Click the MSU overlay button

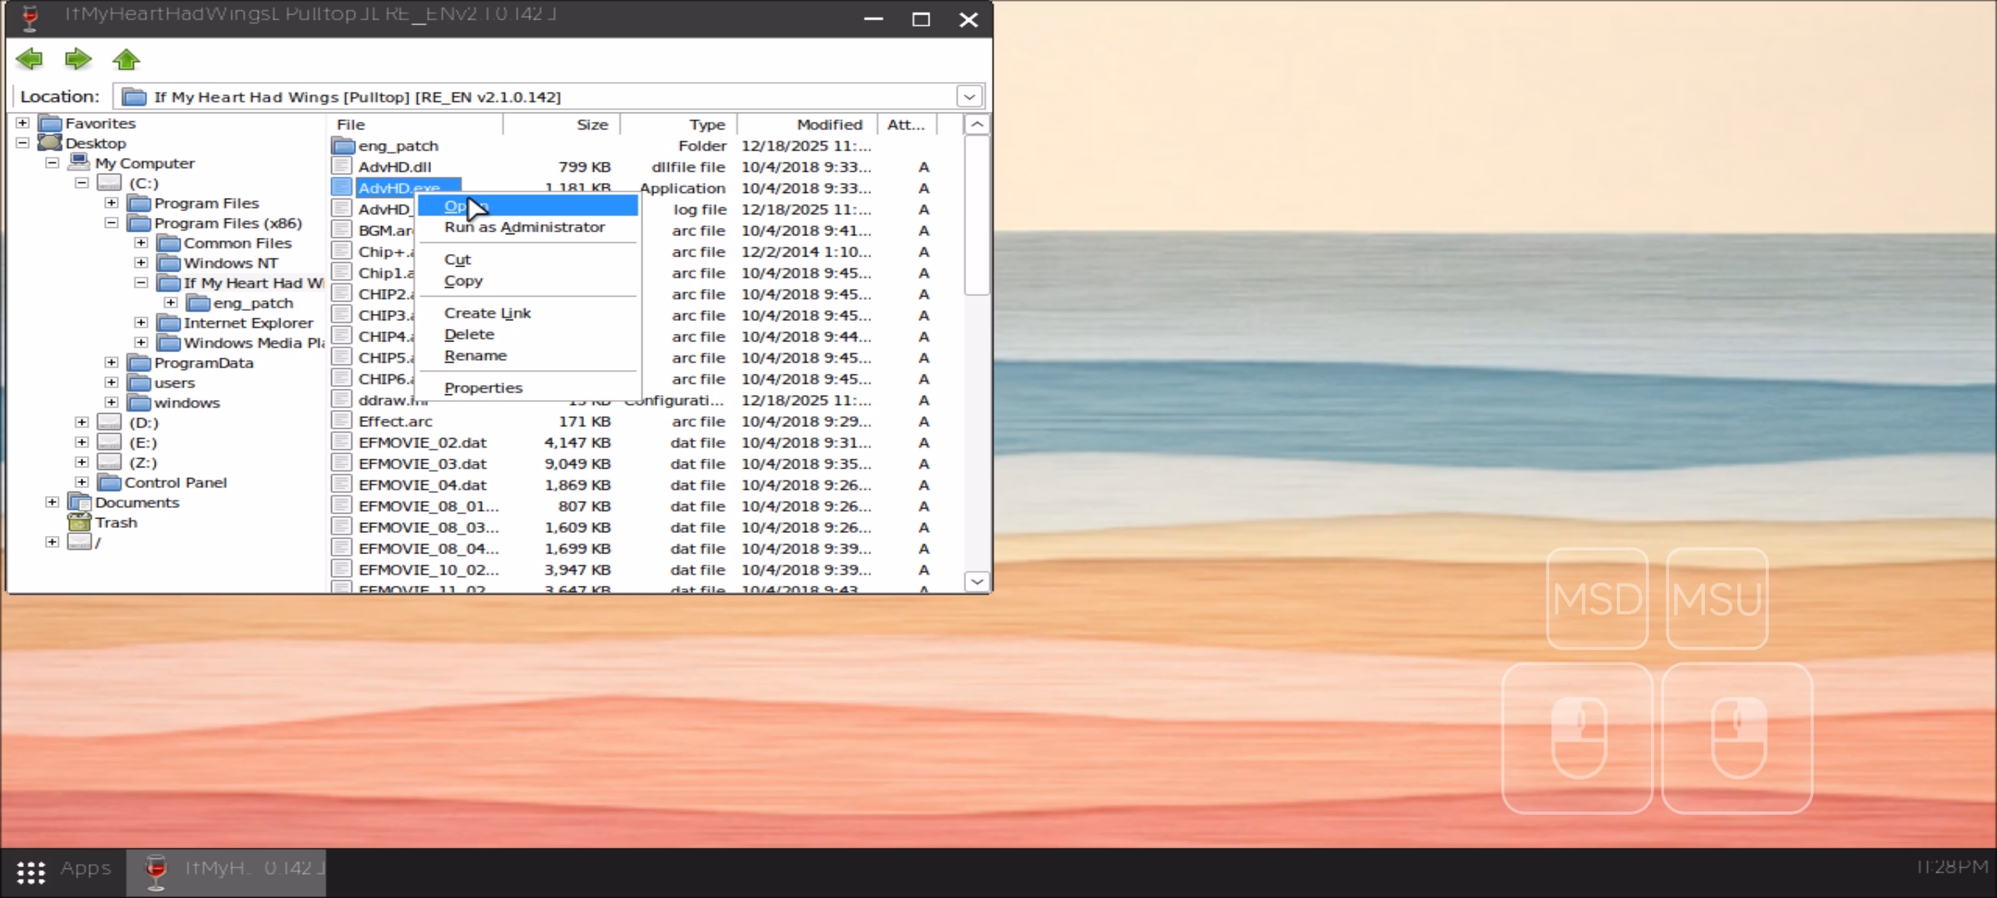point(1717,599)
